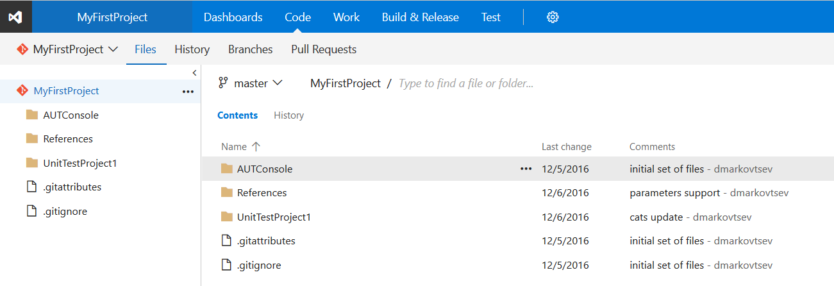Viewport: 834px width, 286px height.
Task: Switch to the History tab beside Contents
Action: (x=288, y=115)
